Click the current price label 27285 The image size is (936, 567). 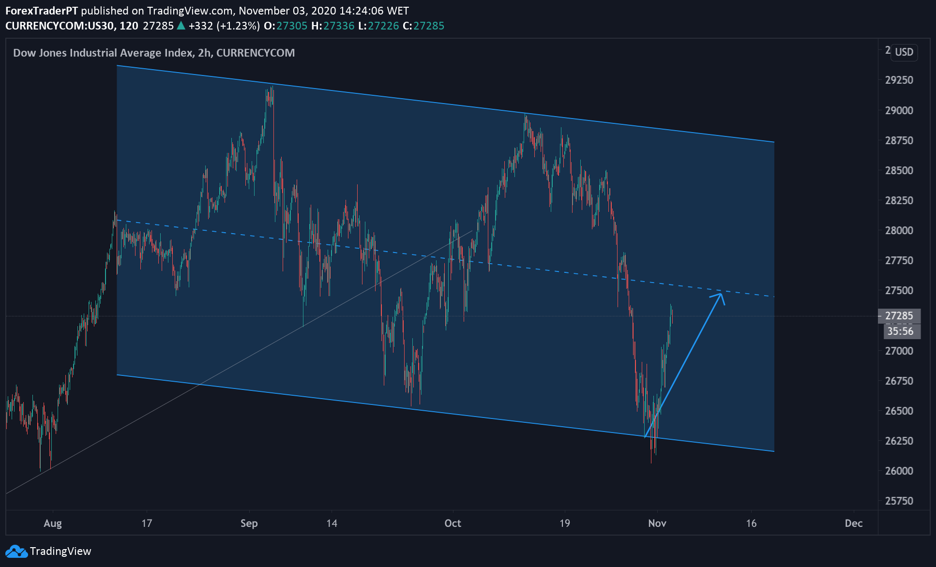[x=899, y=316]
